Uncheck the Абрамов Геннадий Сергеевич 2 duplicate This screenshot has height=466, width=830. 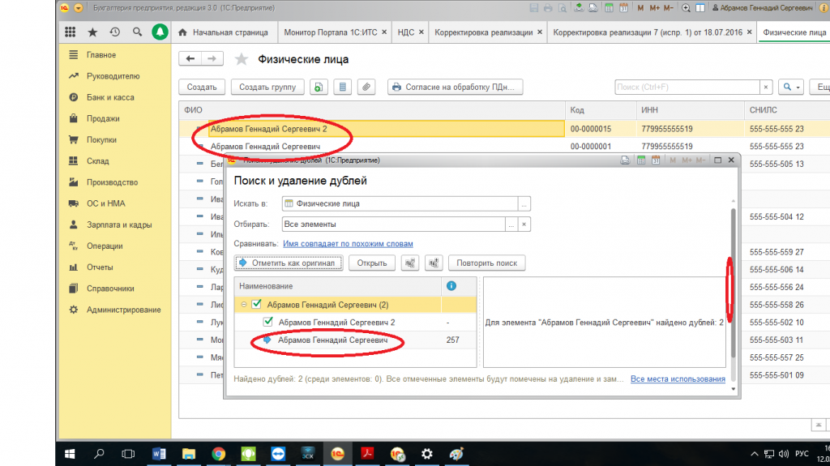(x=268, y=322)
